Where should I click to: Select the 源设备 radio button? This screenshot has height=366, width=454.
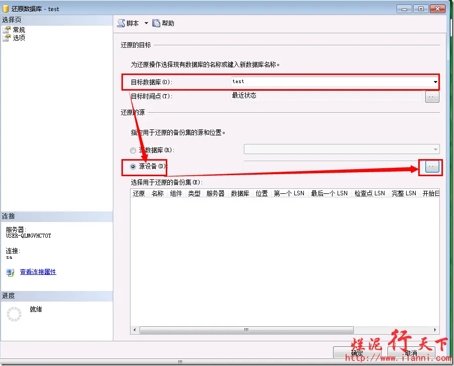(133, 166)
